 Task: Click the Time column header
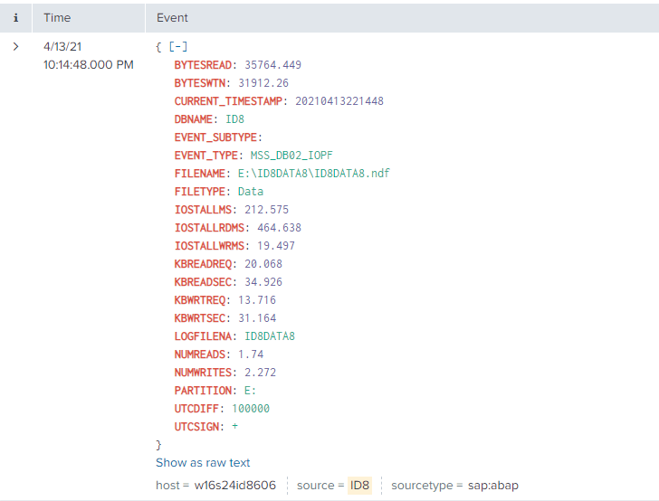pos(57,17)
